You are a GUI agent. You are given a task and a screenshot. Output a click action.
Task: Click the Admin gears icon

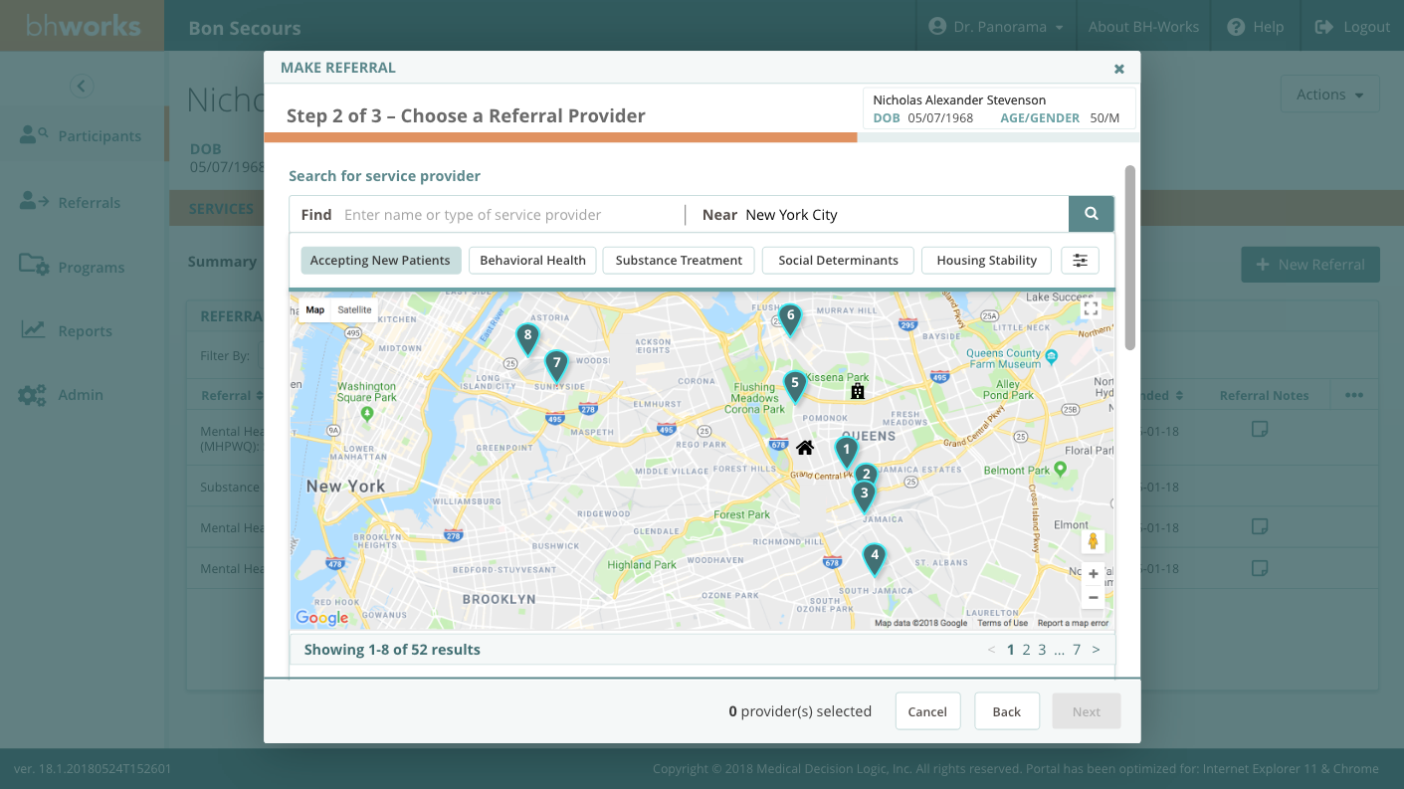point(32,394)
